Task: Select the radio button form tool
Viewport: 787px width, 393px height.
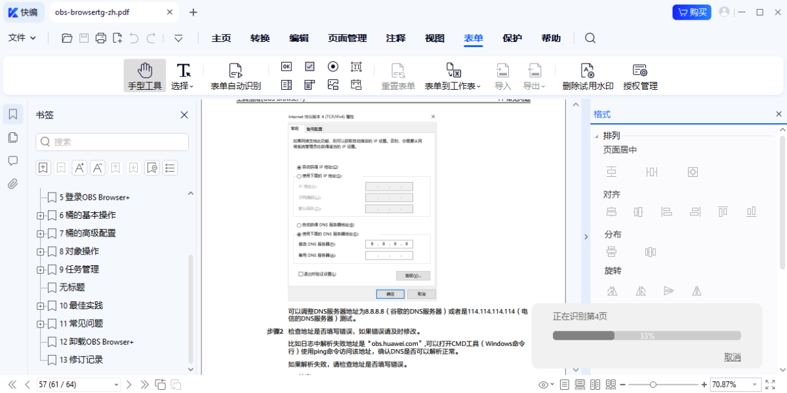Action: coord(333,66)
